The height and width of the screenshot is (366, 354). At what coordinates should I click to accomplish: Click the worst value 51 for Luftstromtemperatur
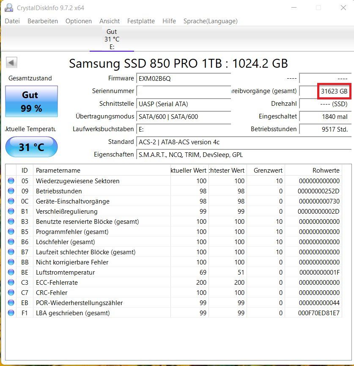[x=241, y=272]
